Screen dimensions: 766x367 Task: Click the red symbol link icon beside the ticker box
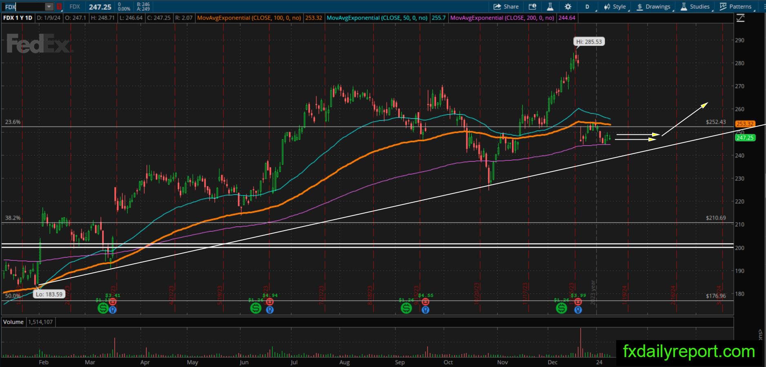[59, 7]
